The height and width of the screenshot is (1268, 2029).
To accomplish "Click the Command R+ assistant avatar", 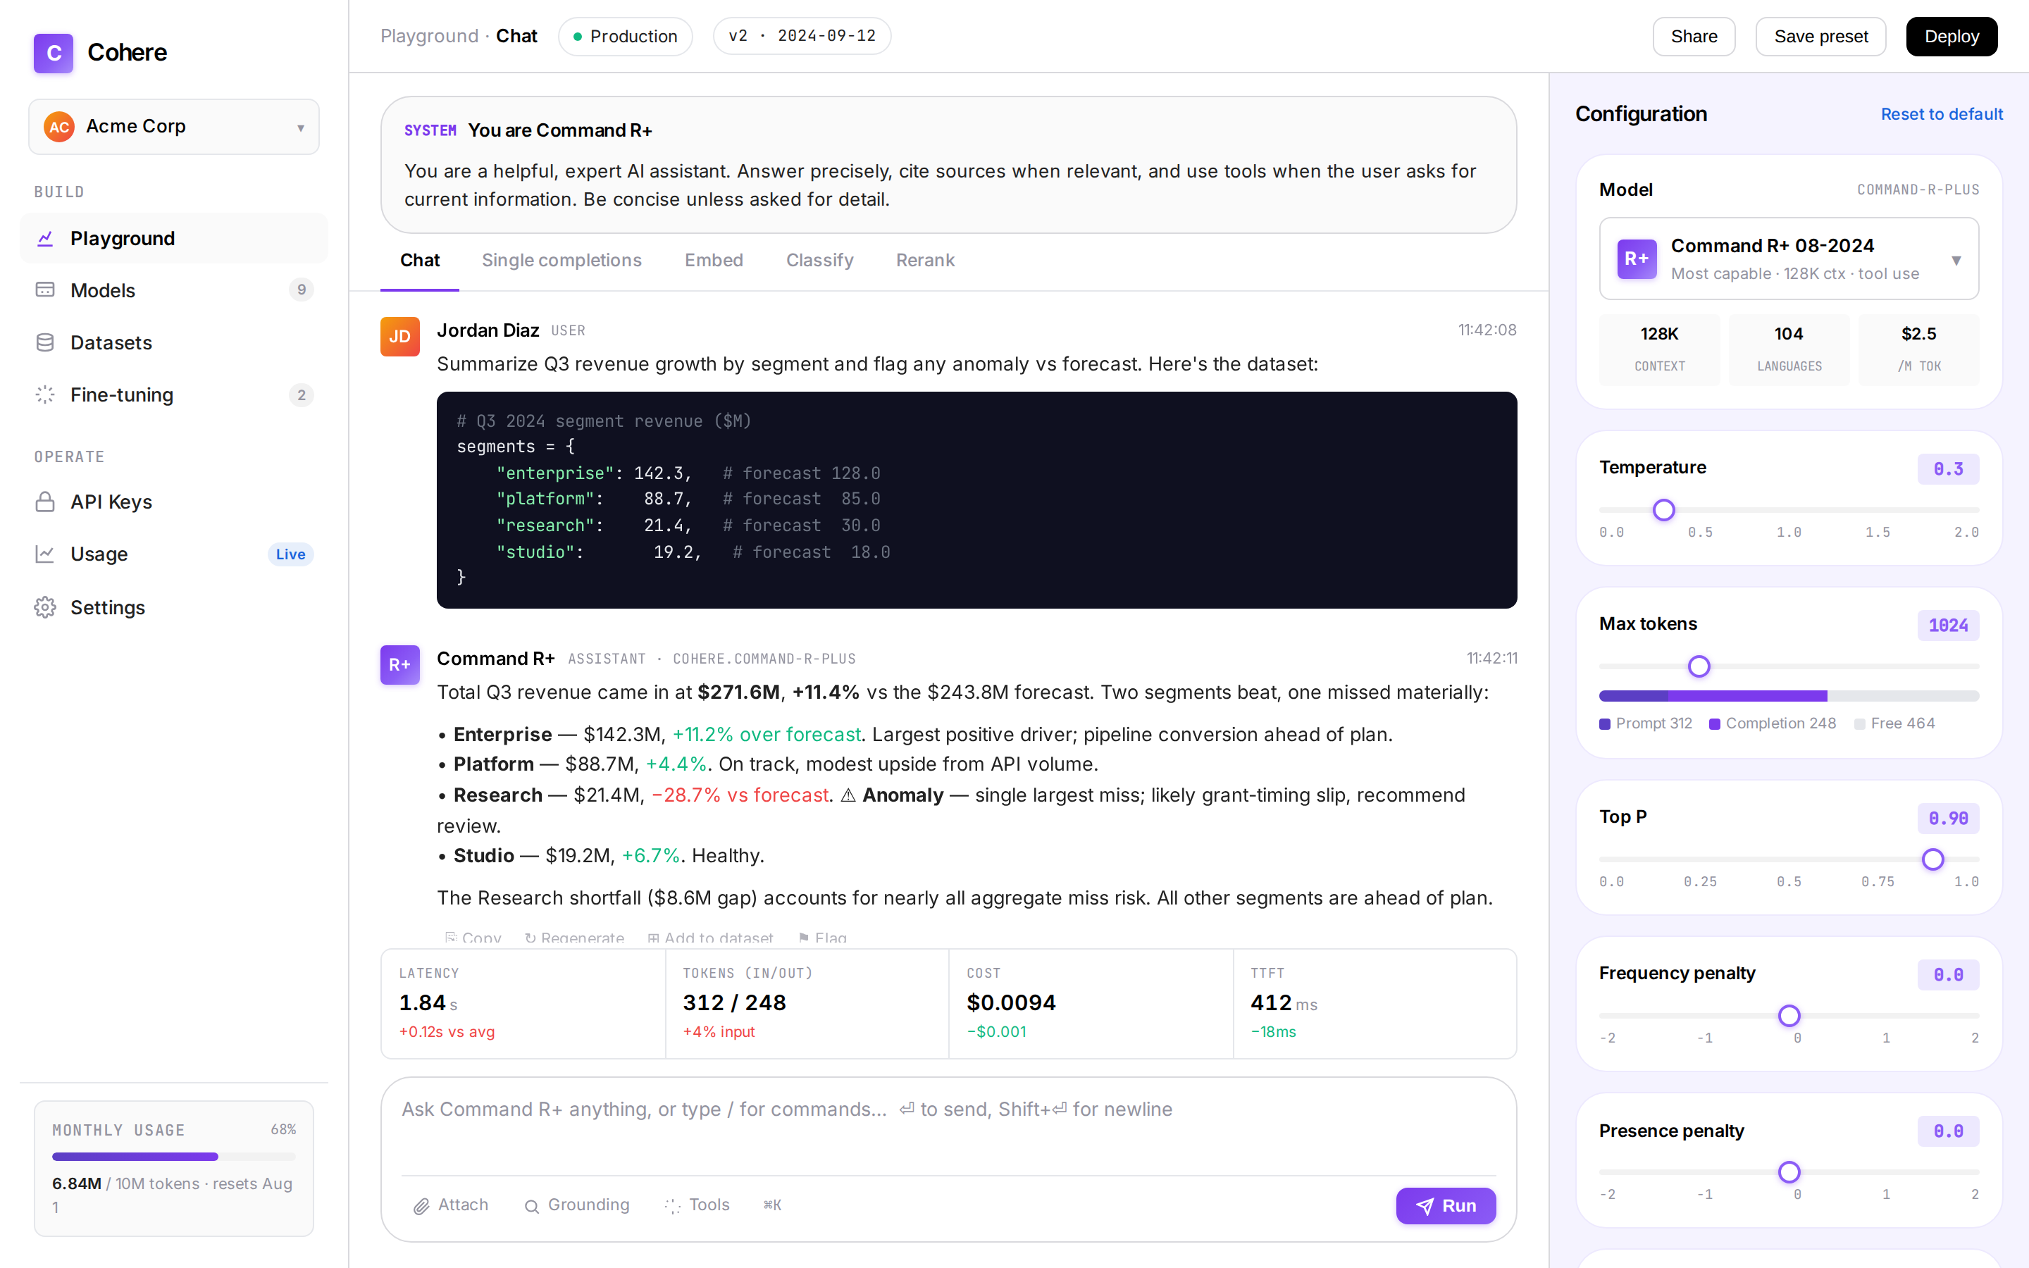I will (400, 664).
